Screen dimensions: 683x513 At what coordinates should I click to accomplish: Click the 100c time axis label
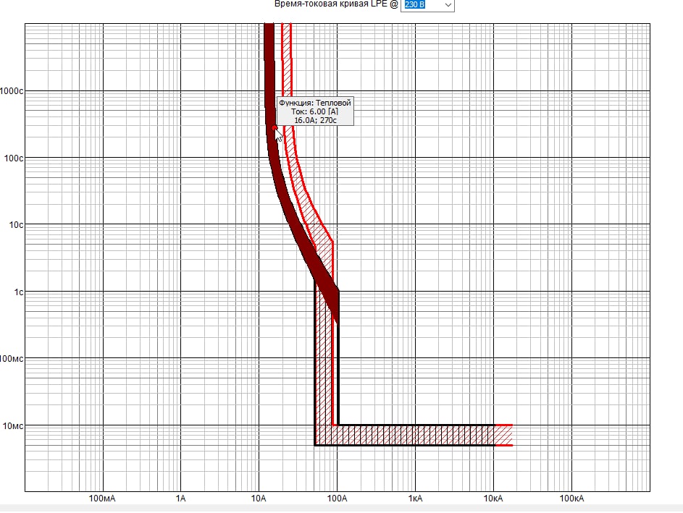click(x=14, y=158)
